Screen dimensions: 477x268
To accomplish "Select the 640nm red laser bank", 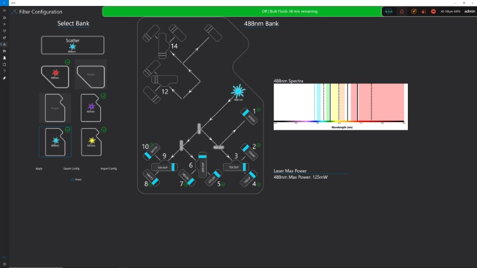I will pos(55,77).
